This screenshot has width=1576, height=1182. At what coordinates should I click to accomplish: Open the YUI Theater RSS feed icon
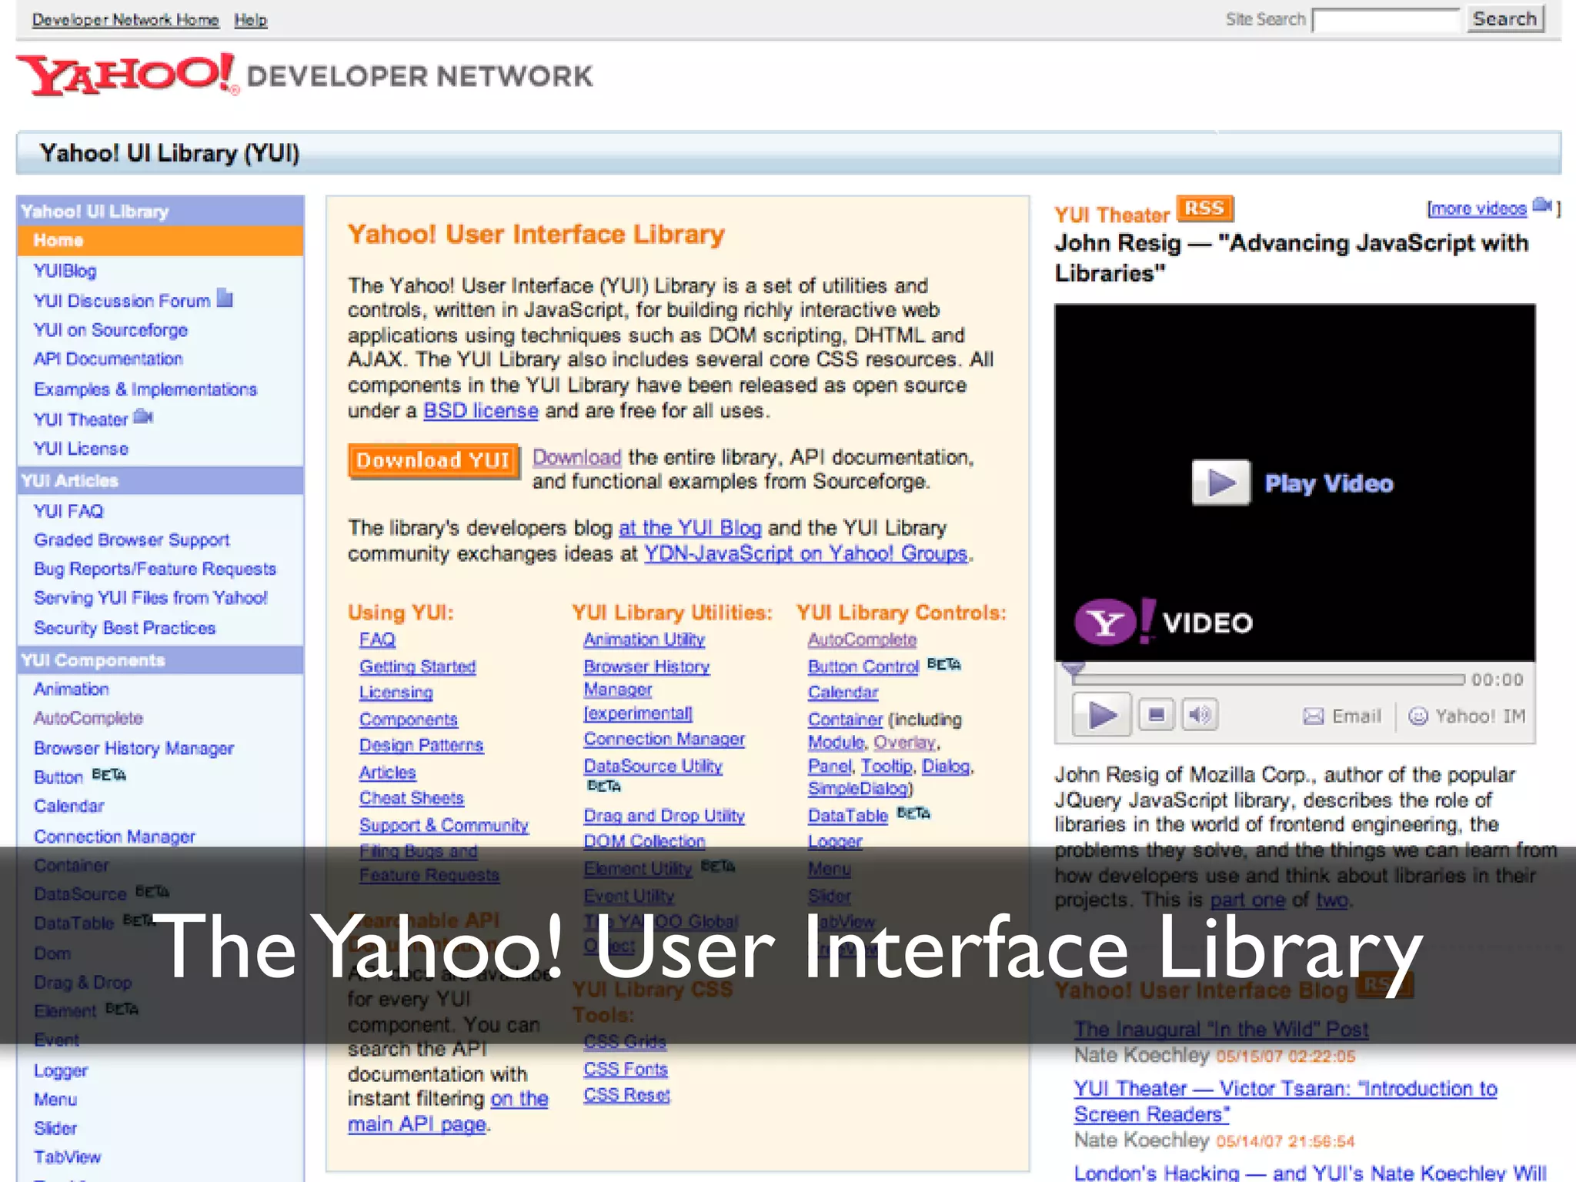(x=1204, y=209)
